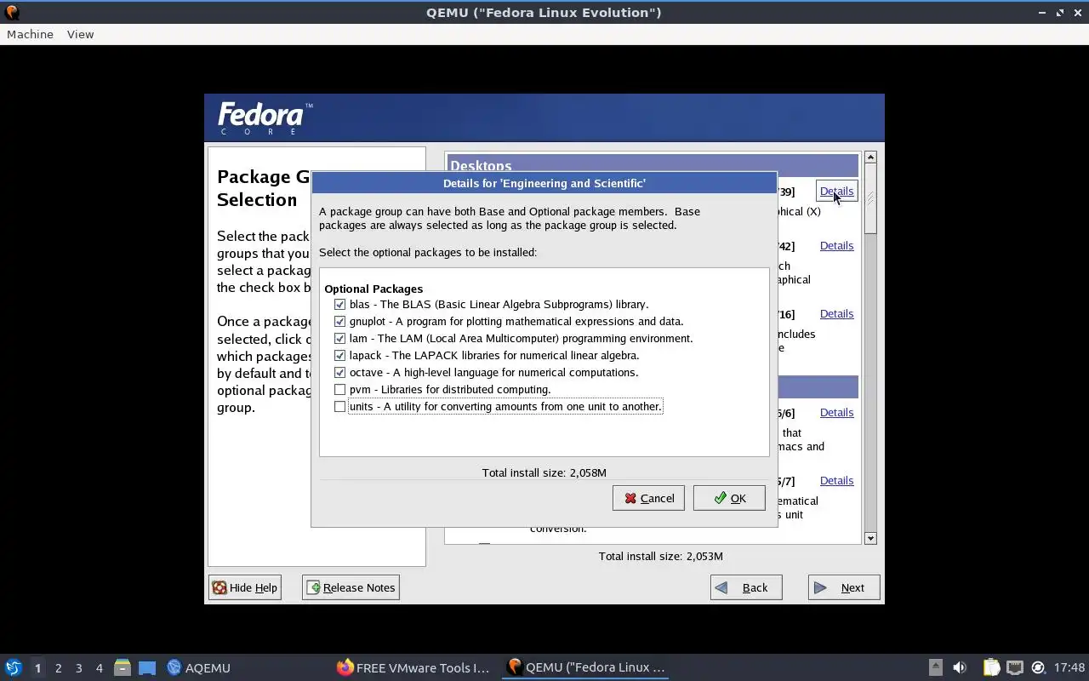Viewport: 1089px width, 681px height.
Task: Untick the octave package checkbox
Action: click(340, 372)
